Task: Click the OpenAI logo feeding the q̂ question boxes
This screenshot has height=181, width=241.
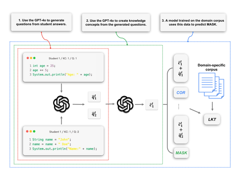Action: tap(61, 104)
